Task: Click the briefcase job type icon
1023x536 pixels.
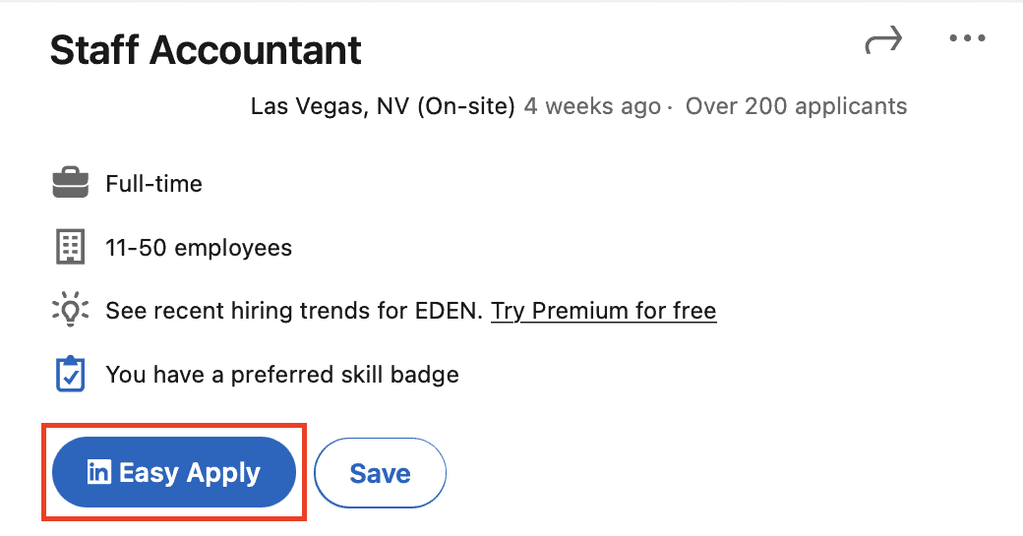Action: click(x=71, y=183)
